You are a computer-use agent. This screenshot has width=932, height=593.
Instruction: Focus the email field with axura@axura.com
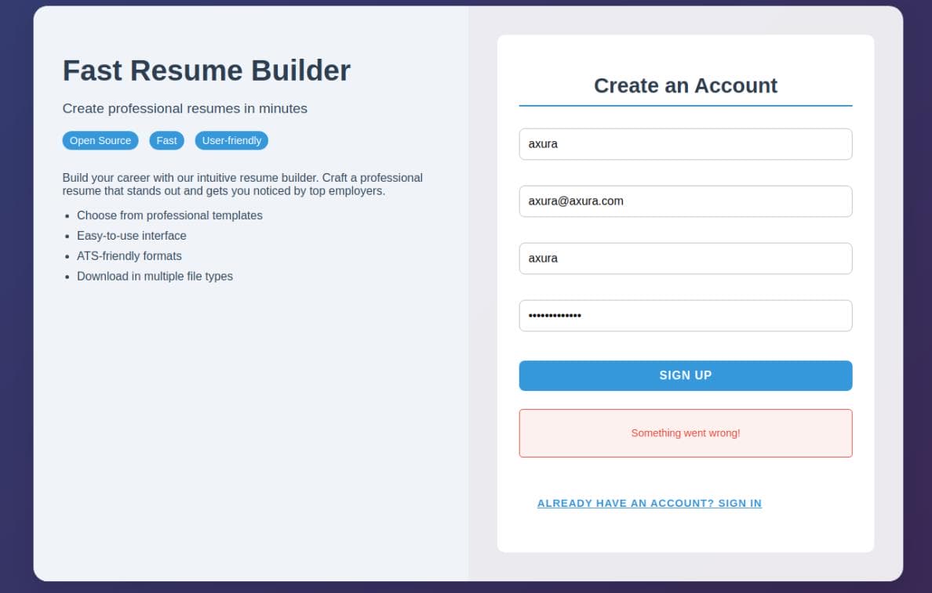pyautogui.click(x=686, y=201)
